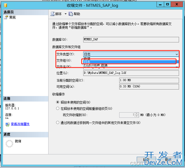Click the Script (脚本) toolbar icon
Screen dimensions: 185x168
click(52, 14)
